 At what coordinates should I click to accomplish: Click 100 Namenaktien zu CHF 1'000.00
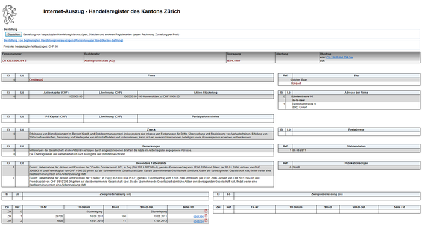tap(159, 96)
